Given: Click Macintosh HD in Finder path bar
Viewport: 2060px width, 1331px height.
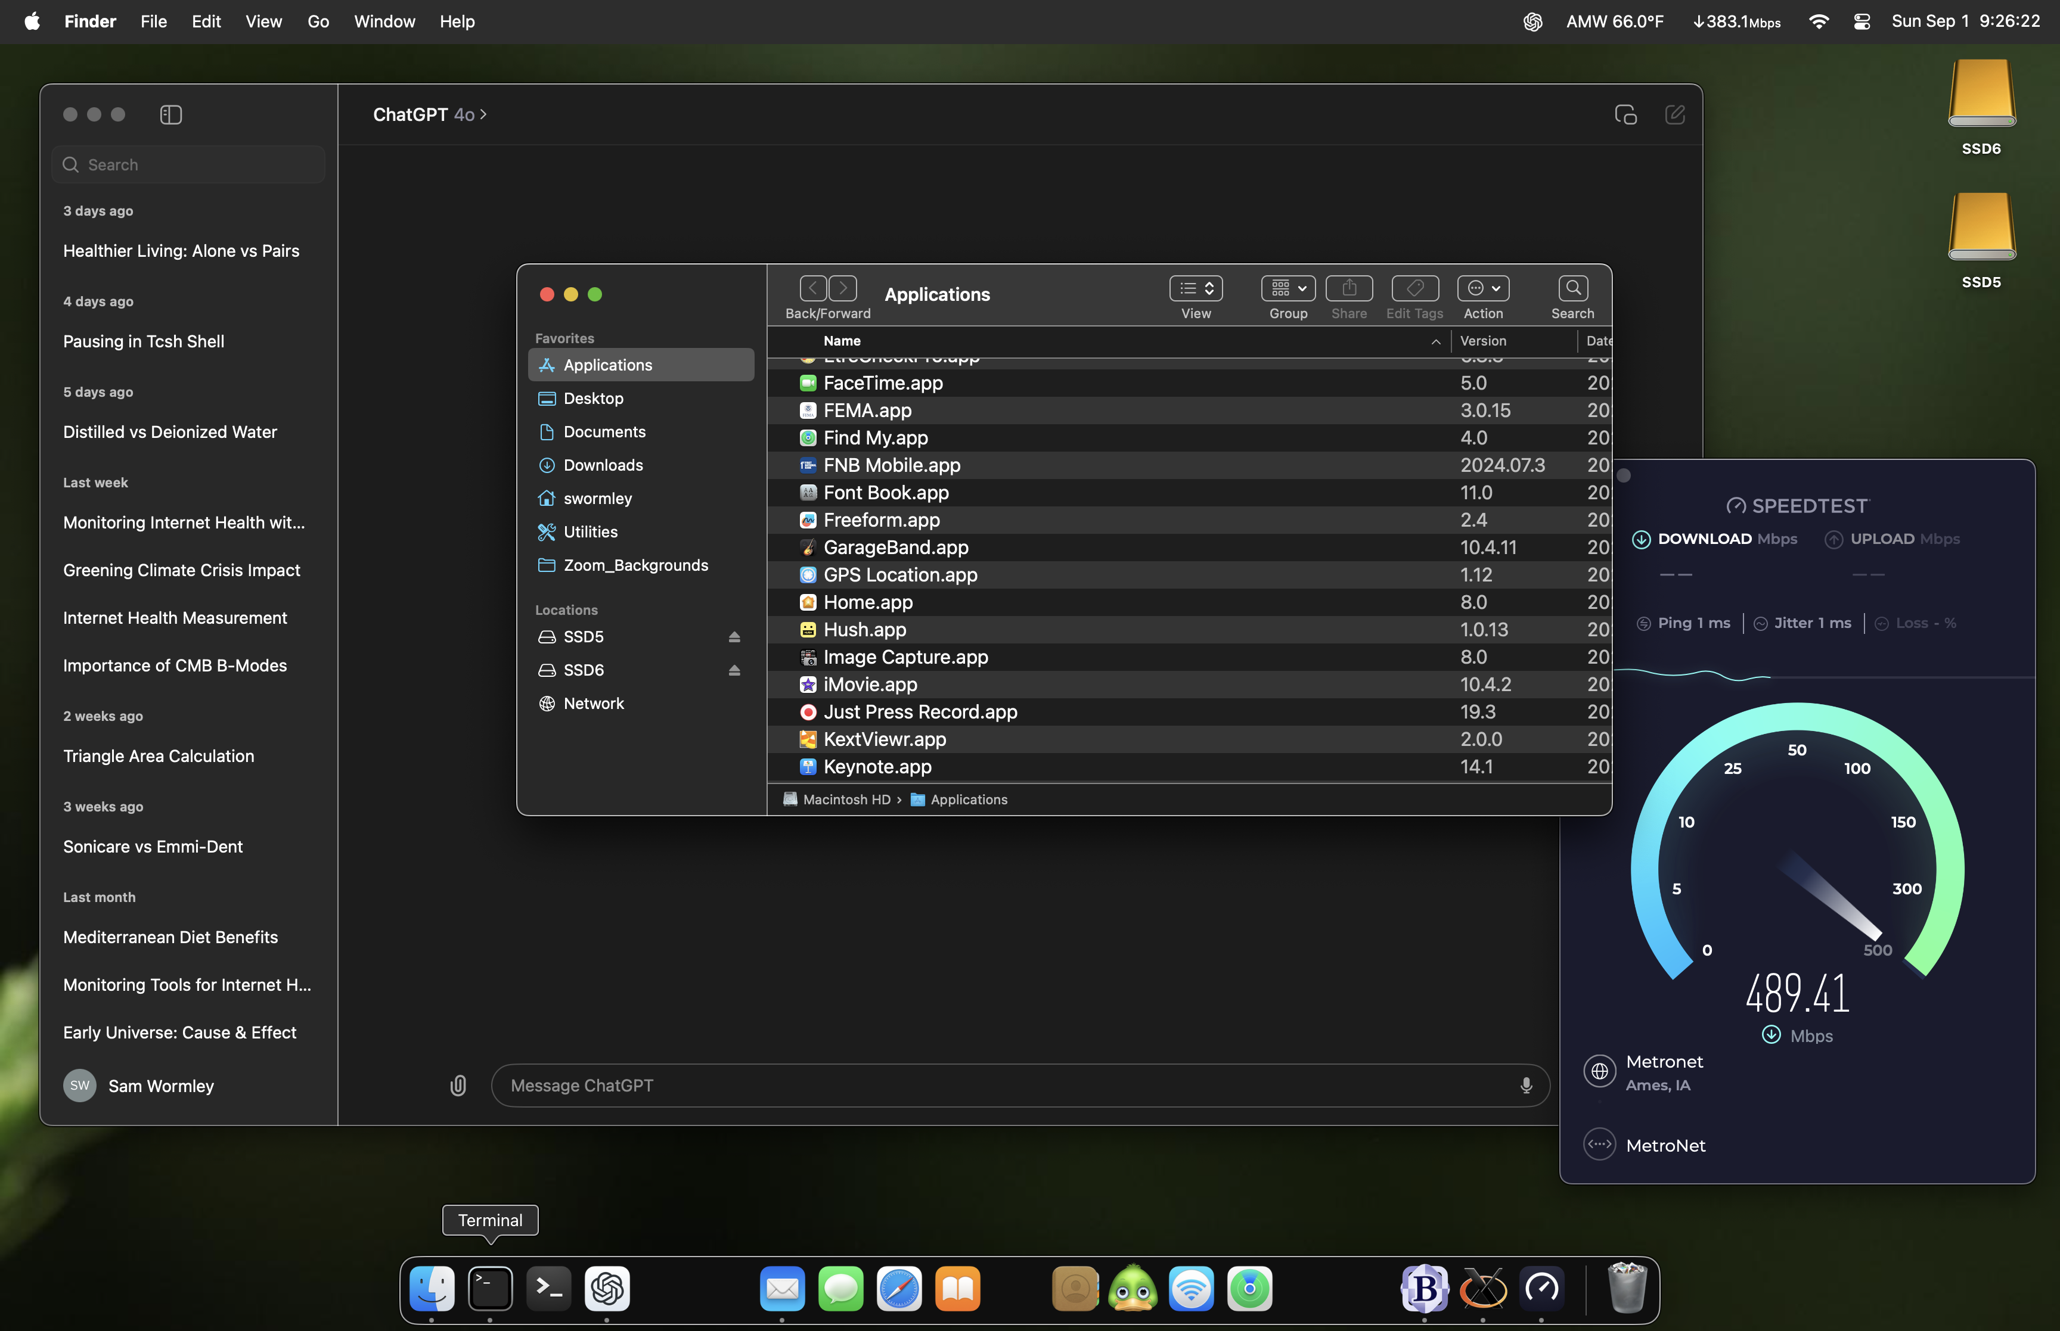Looking at the screenshot, I should 837,800.
